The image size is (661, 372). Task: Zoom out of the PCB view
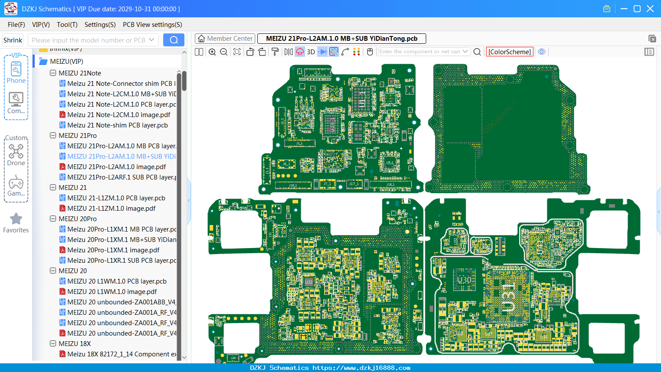point(224,52)
